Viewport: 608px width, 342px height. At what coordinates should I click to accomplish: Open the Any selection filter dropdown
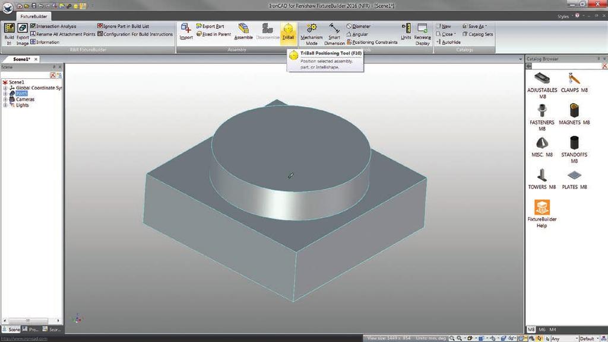[x=564, y=338]
